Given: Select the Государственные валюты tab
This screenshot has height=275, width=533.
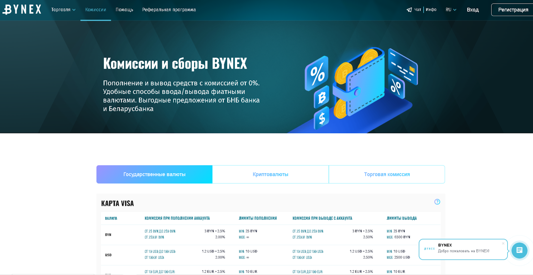Looking at the screenshot, I should pyautogui.click(x=154, y=174).
